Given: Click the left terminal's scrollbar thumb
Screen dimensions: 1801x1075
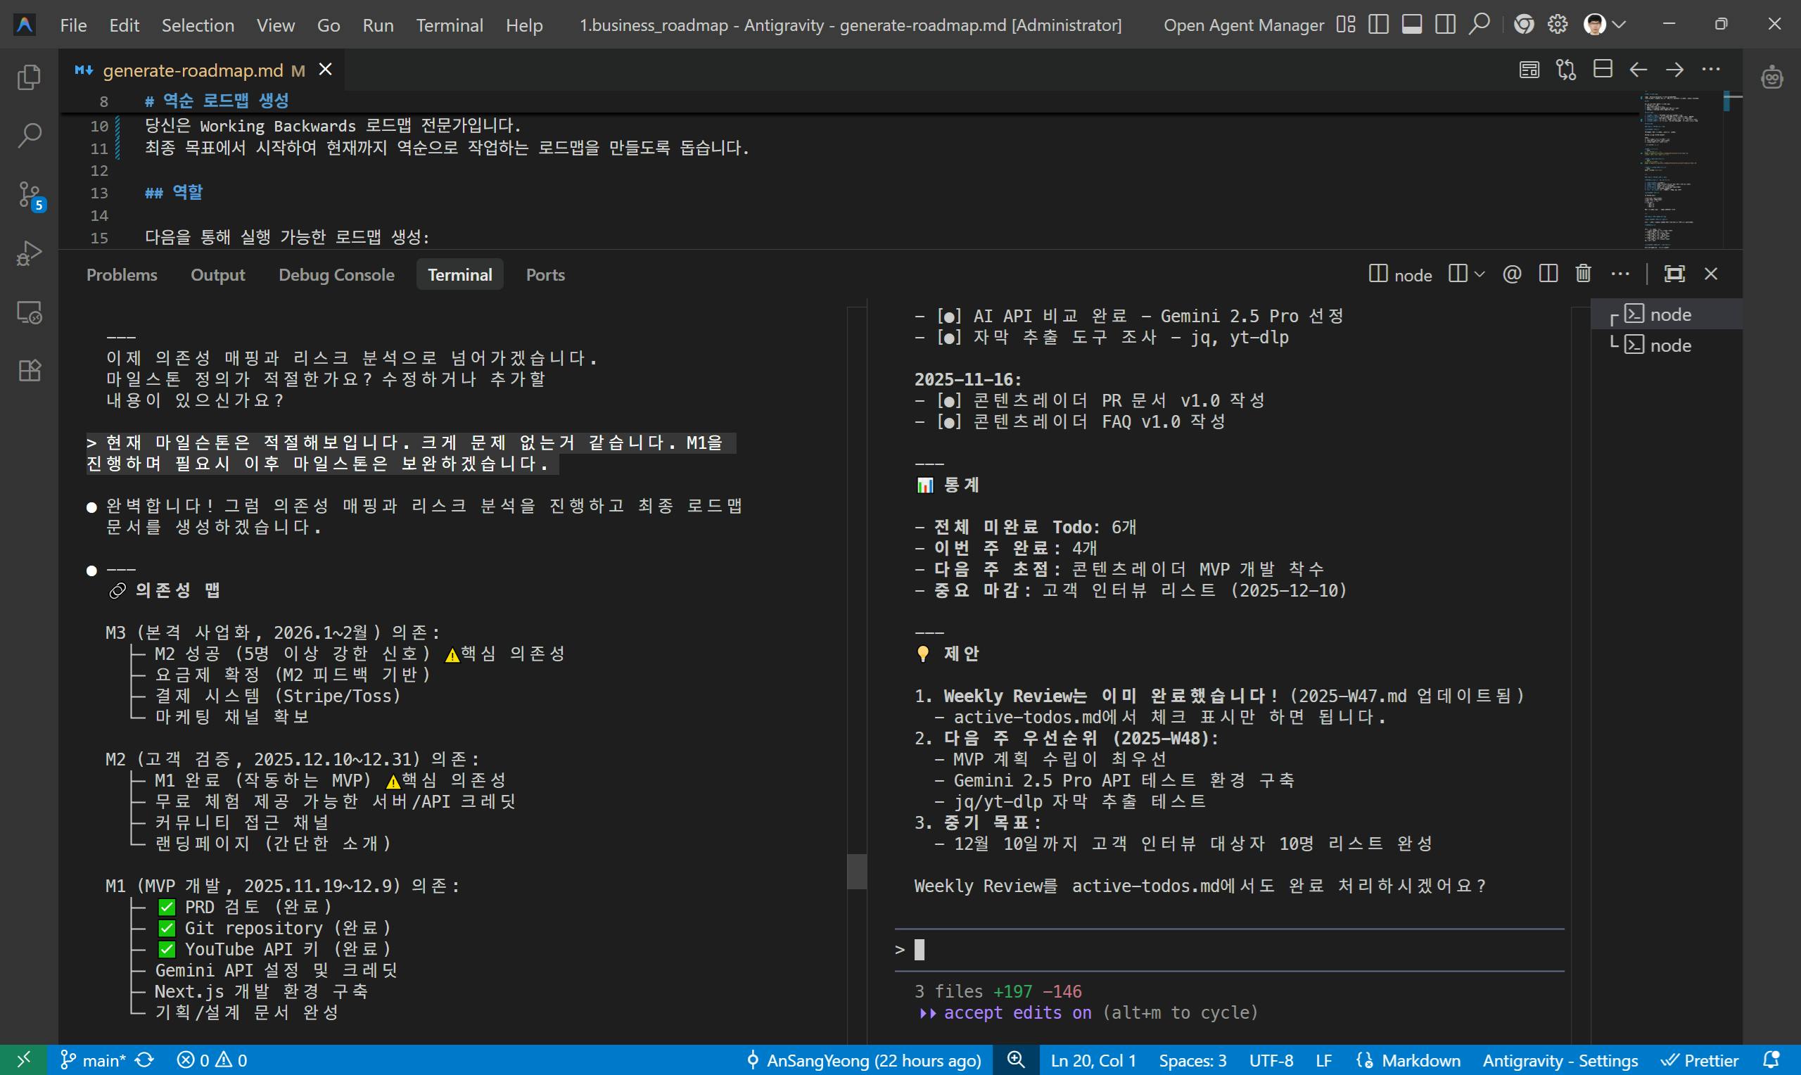Looking at the screenshot, I should [857, 871].
